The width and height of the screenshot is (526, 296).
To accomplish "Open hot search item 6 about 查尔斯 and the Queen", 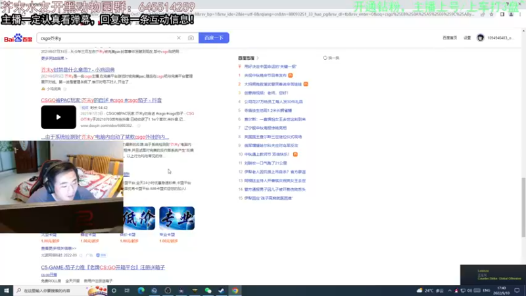I will tap(275, 119).
